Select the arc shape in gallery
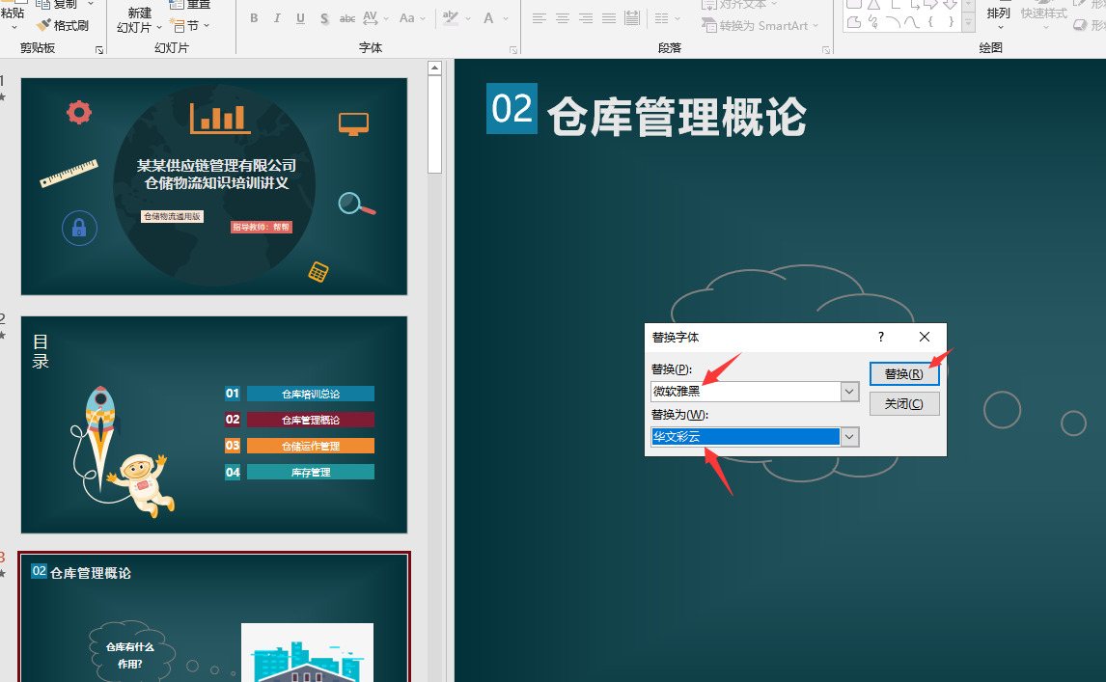 [893, 22]
